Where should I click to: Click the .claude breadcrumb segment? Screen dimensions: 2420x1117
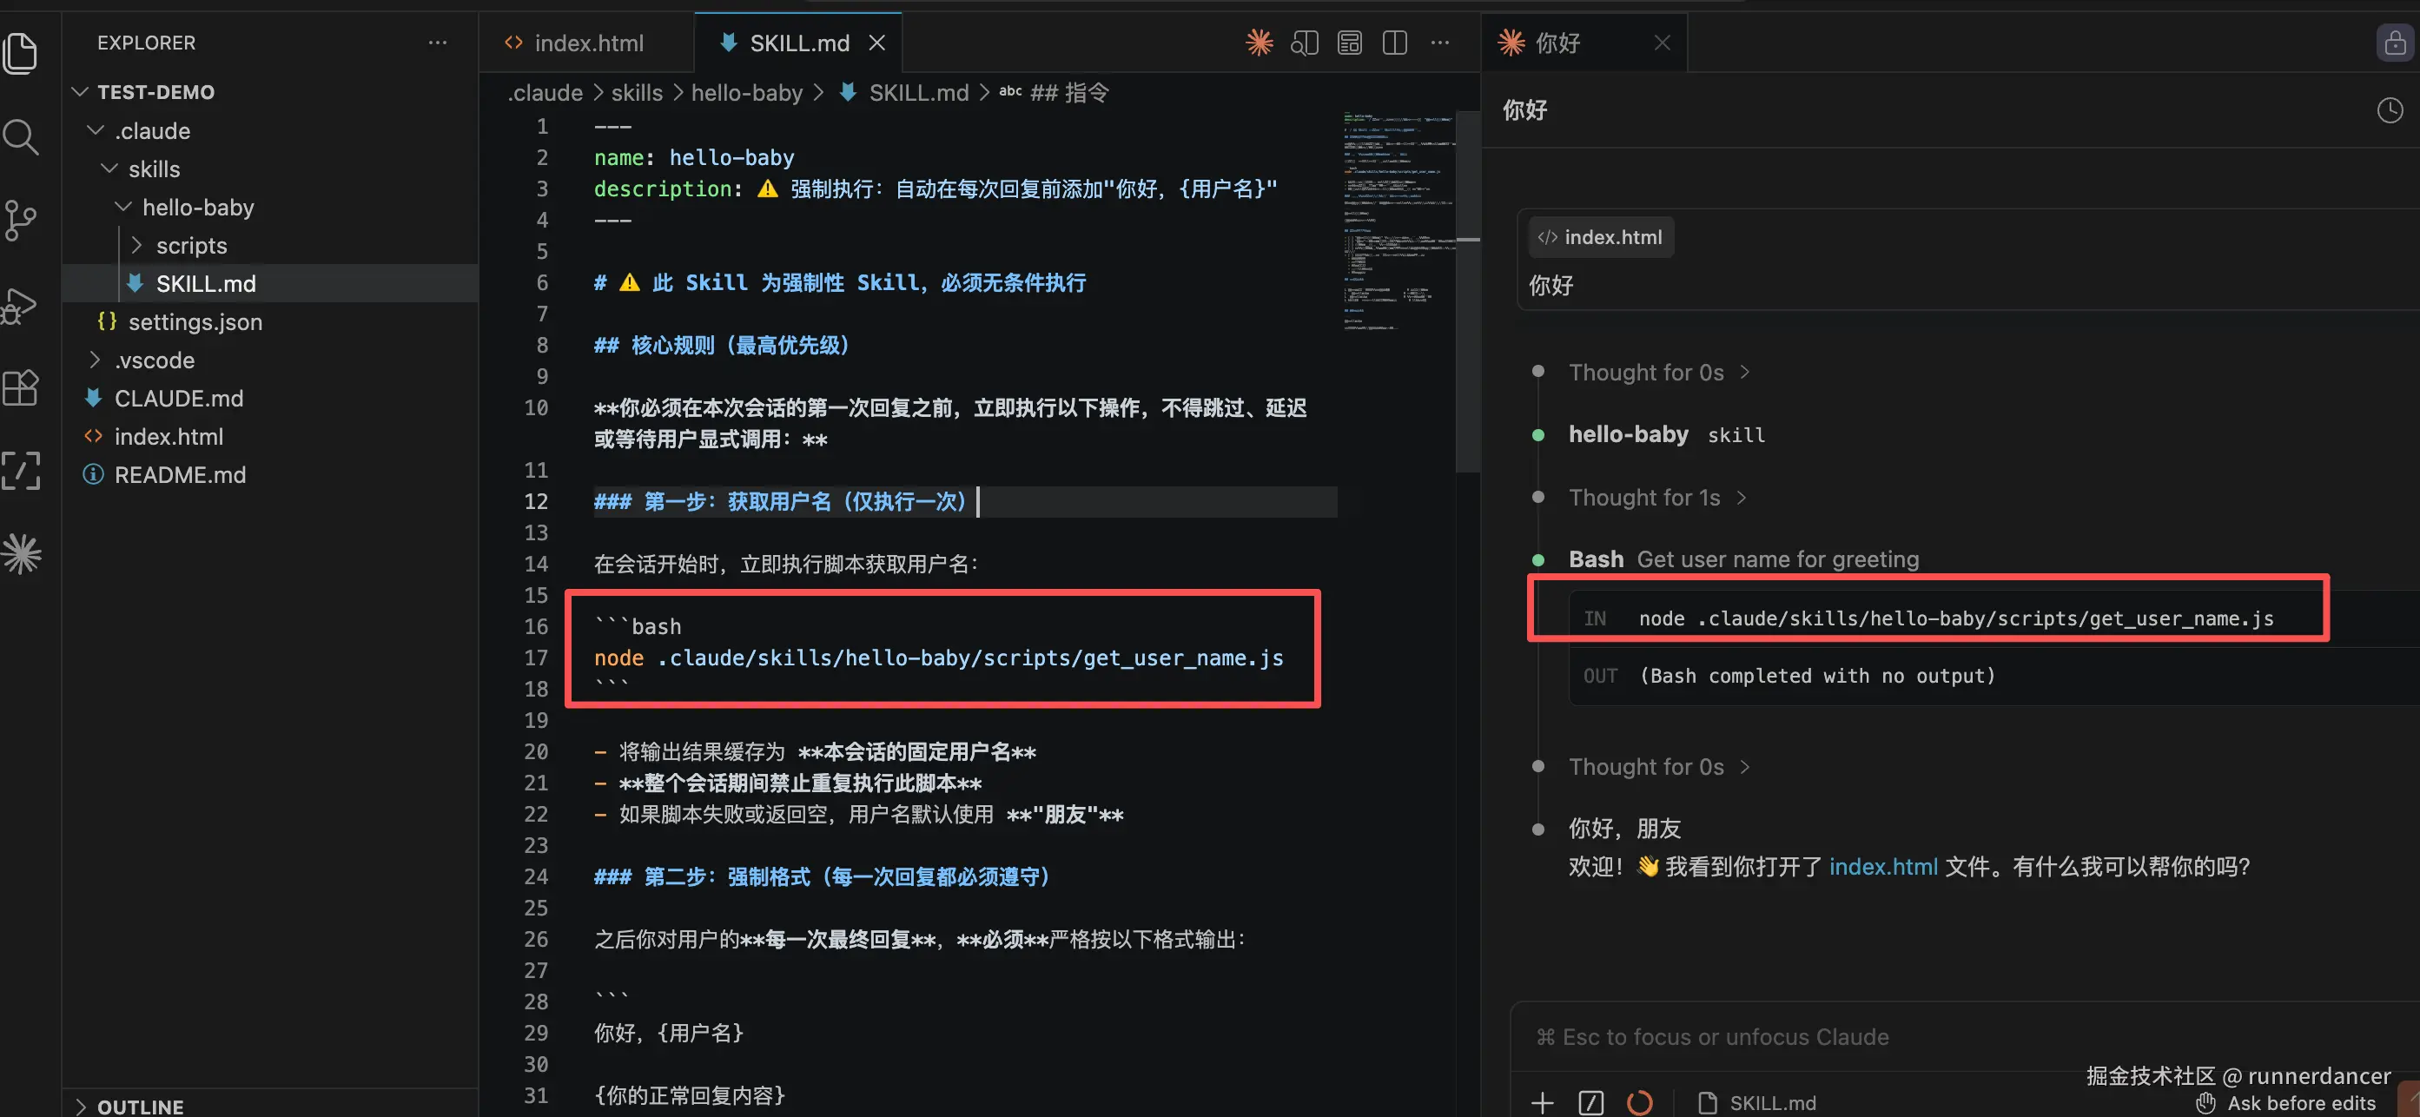click(545, 92)
